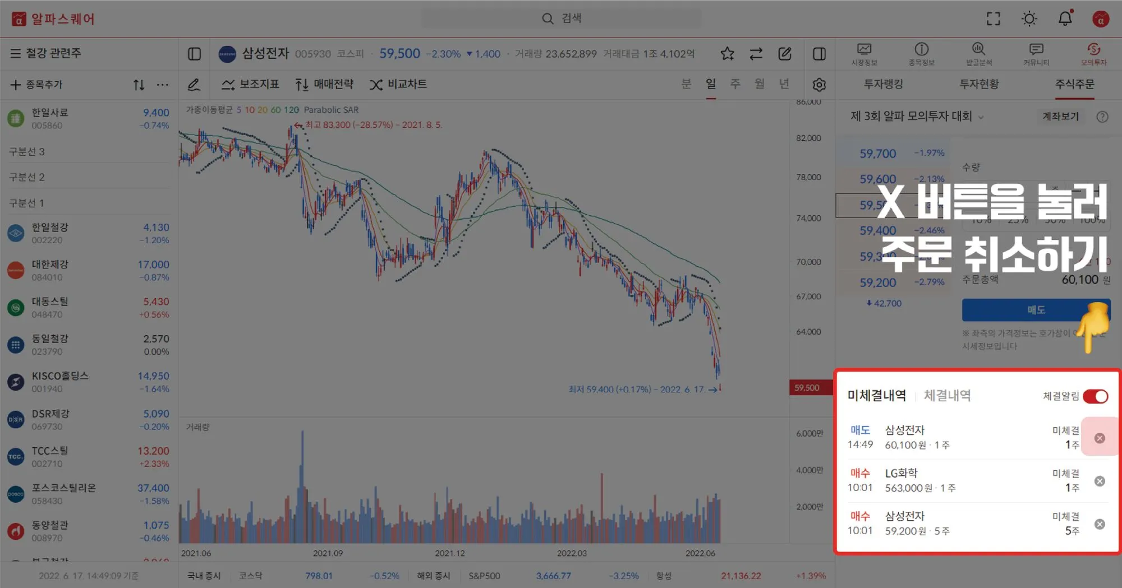Select 대동스틸 in the watchlist
1122x588 pixels.
coord(89,307)
